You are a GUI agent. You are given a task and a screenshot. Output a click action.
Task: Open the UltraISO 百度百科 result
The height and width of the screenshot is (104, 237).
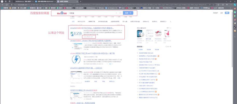pyautogui.click(x=86, y=68)
